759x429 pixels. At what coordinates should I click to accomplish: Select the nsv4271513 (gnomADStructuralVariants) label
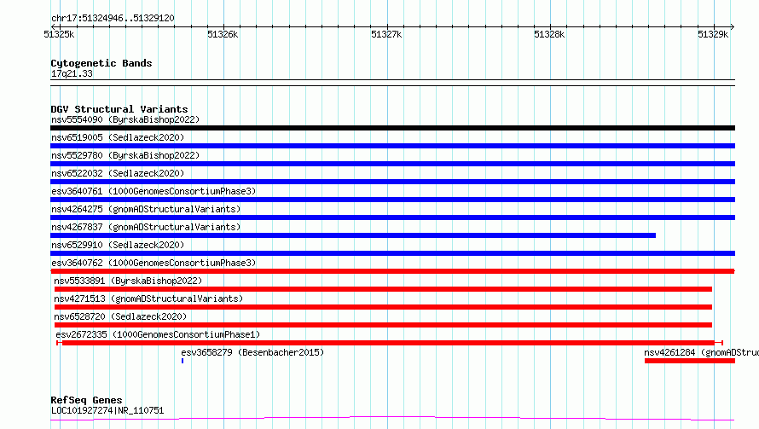[148, 299]
